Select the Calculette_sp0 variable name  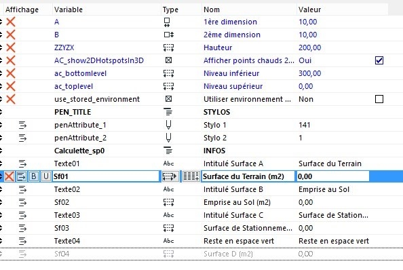tap(79, 151)
